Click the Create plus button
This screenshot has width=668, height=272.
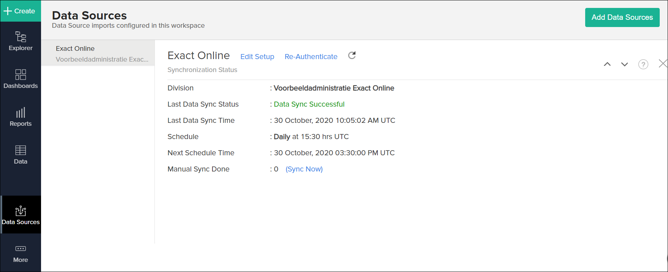[x=20, y=11]
